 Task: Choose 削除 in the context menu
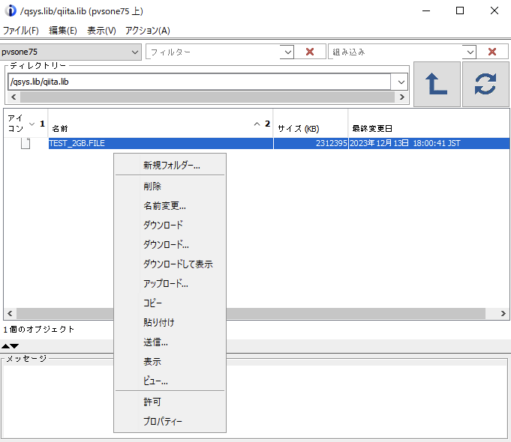click(x=170, y=187)
